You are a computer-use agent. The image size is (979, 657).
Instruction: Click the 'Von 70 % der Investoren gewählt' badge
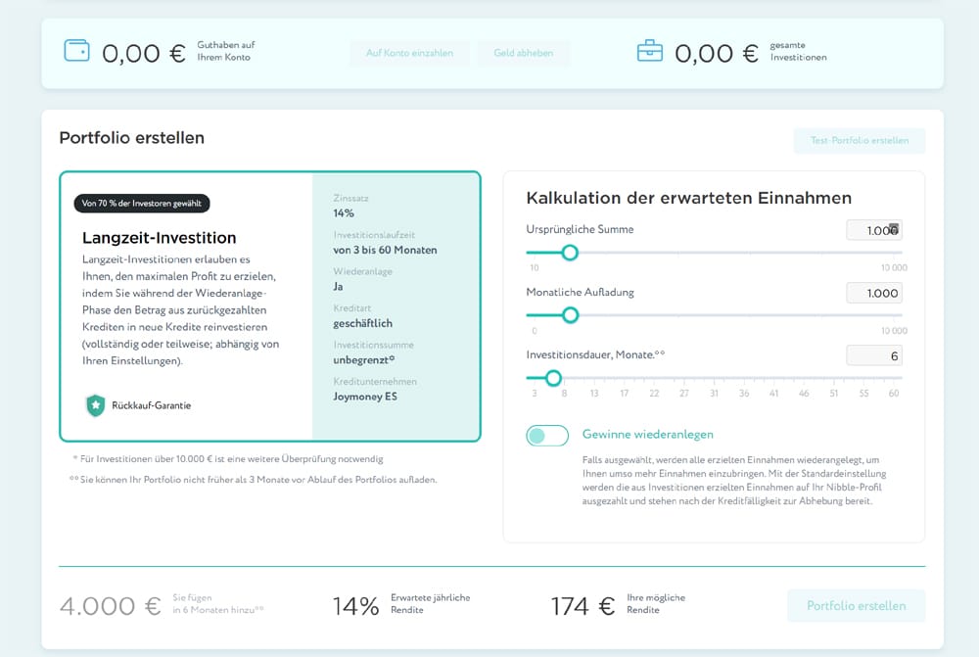[142, 204]
